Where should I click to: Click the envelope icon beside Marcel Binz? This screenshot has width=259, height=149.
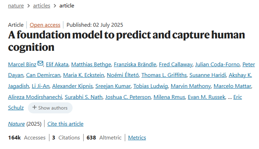coord(41,64)
